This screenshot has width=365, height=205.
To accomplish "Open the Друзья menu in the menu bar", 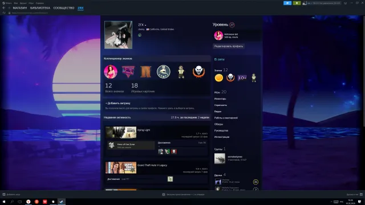I will click(23, 3).
